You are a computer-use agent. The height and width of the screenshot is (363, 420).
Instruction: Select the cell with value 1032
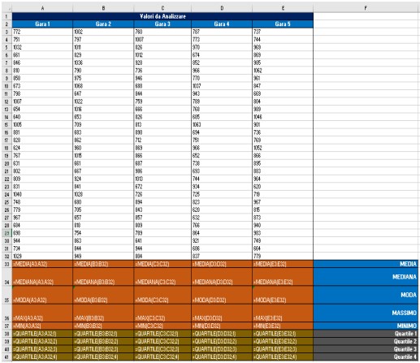pyautogui.click(x=42, y=47)
